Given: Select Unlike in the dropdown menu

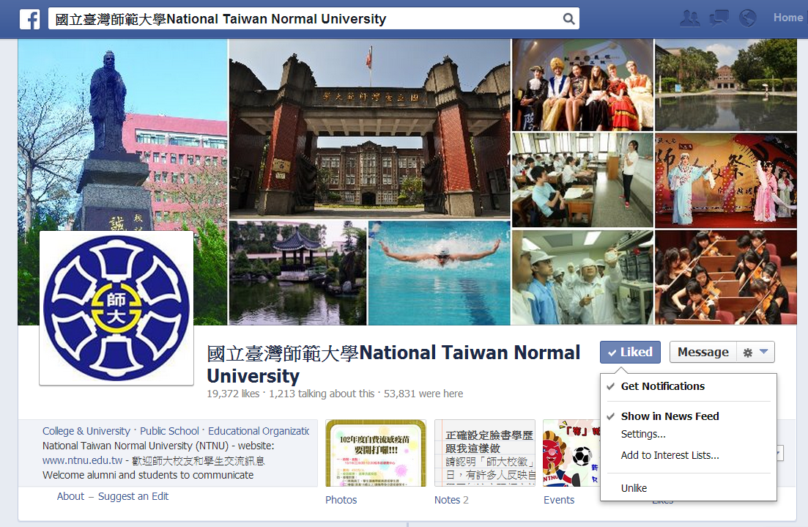Looking at the screenshot, I should pyautogui.click(x=634, y=488).
